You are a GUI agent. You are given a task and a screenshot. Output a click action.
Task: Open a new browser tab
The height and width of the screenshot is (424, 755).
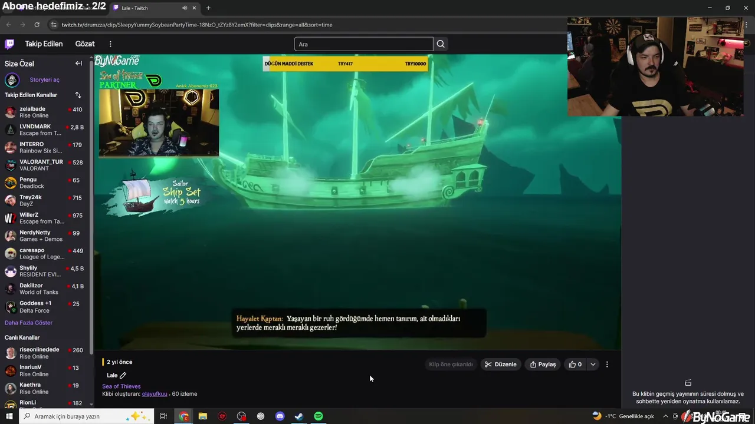pyautogui.click(x=208, y=8)
